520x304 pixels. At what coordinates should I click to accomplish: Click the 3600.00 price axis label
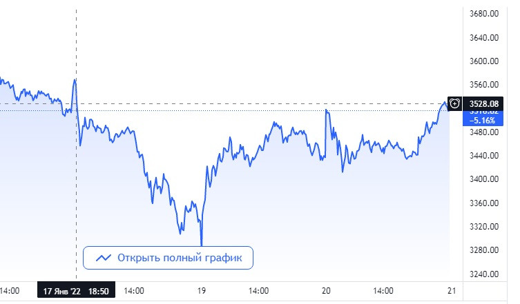(x=483, y=61)
